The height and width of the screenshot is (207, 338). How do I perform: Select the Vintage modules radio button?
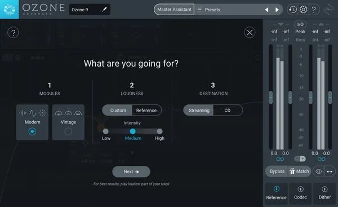[68, 131]
